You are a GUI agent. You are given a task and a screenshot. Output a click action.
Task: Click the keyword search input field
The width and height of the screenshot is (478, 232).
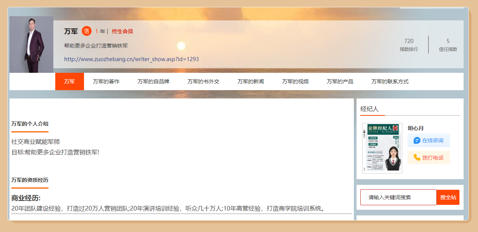click(x=398, y=197)
